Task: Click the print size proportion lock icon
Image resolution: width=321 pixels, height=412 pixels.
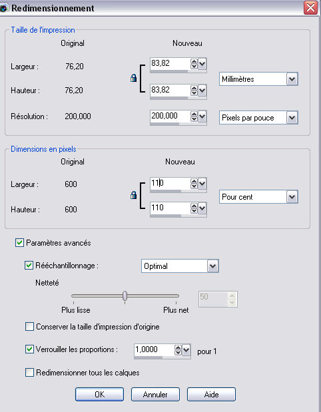Action: tap(134, 78)
